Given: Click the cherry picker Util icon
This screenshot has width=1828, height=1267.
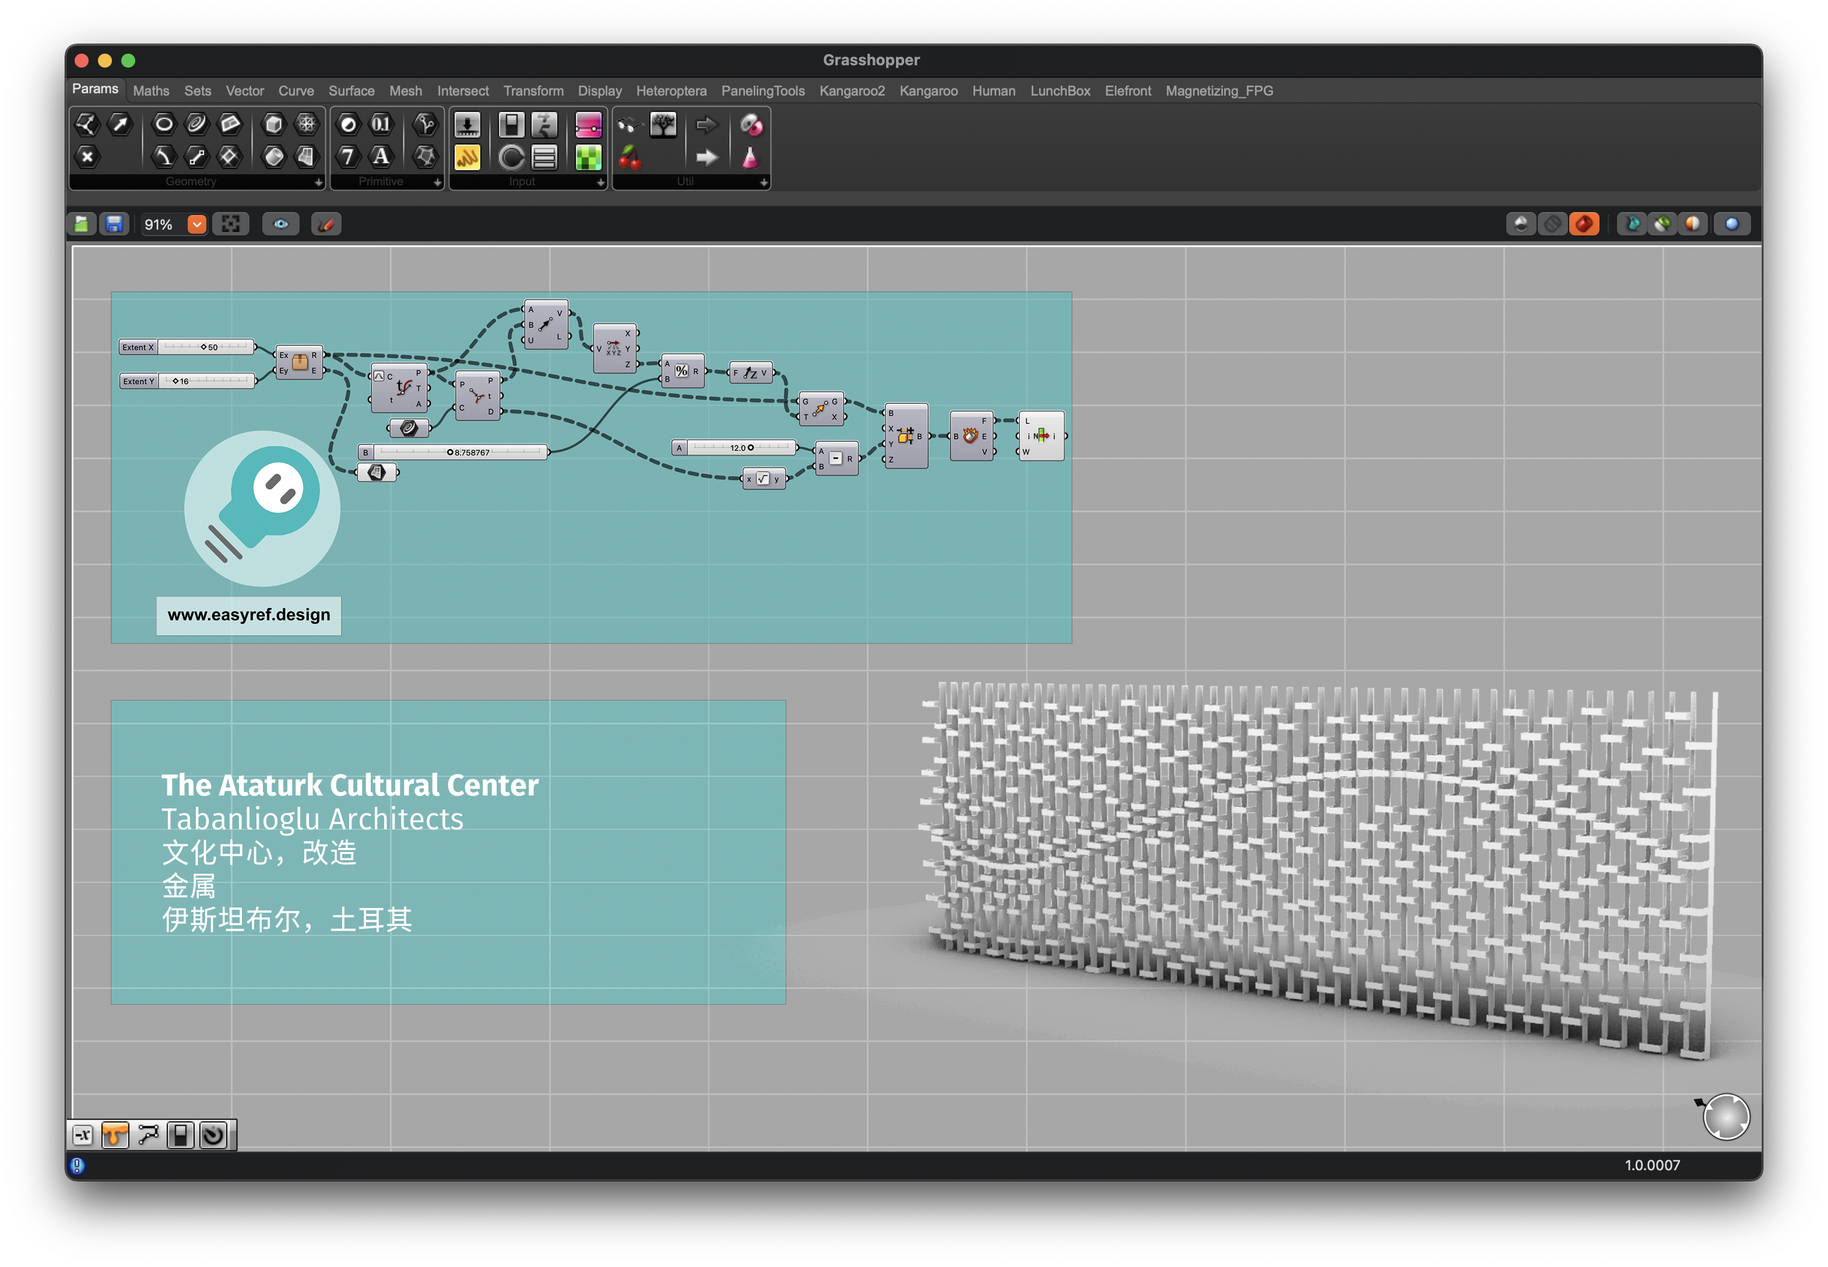Looking at the screenshot, I should pyautogui.click(x=630, y=157).
